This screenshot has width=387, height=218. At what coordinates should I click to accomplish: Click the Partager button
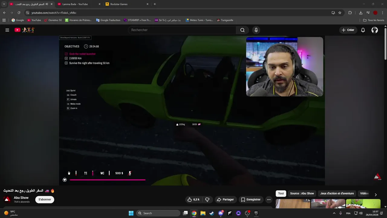pos(225,200)
